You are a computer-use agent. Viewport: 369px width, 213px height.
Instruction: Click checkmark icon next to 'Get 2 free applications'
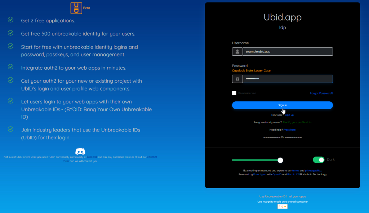[x=11, y=20]
